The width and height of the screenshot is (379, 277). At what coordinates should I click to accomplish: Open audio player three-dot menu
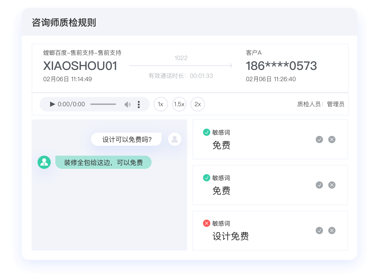pyautogui.click(x=139, y=105)
